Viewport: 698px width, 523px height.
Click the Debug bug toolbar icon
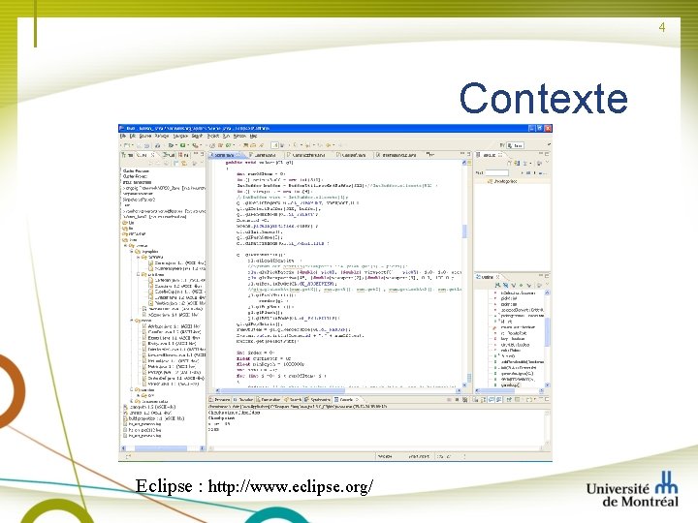point(171,145)
